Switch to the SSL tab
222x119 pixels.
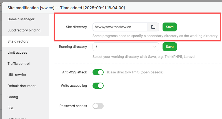pyautogui.click(x=11, y=108)
